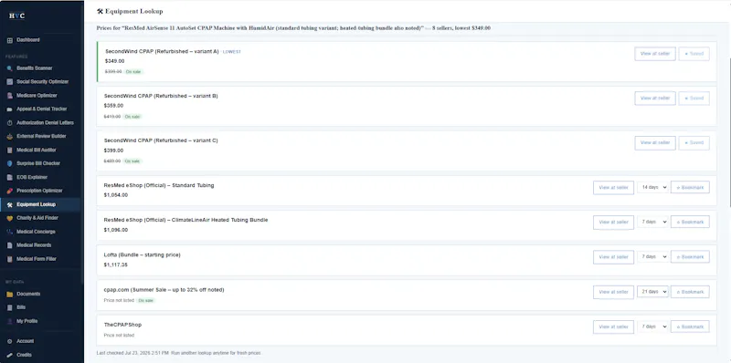Click the Equipment Lookup page heading
Screen dimensions: 731x363
[130, 11]
